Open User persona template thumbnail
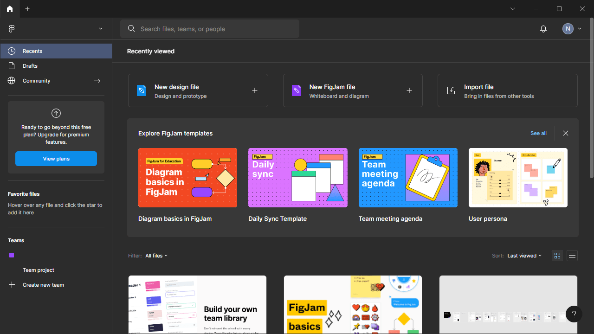This screenshot has width=594, height=334. point(518,178)
